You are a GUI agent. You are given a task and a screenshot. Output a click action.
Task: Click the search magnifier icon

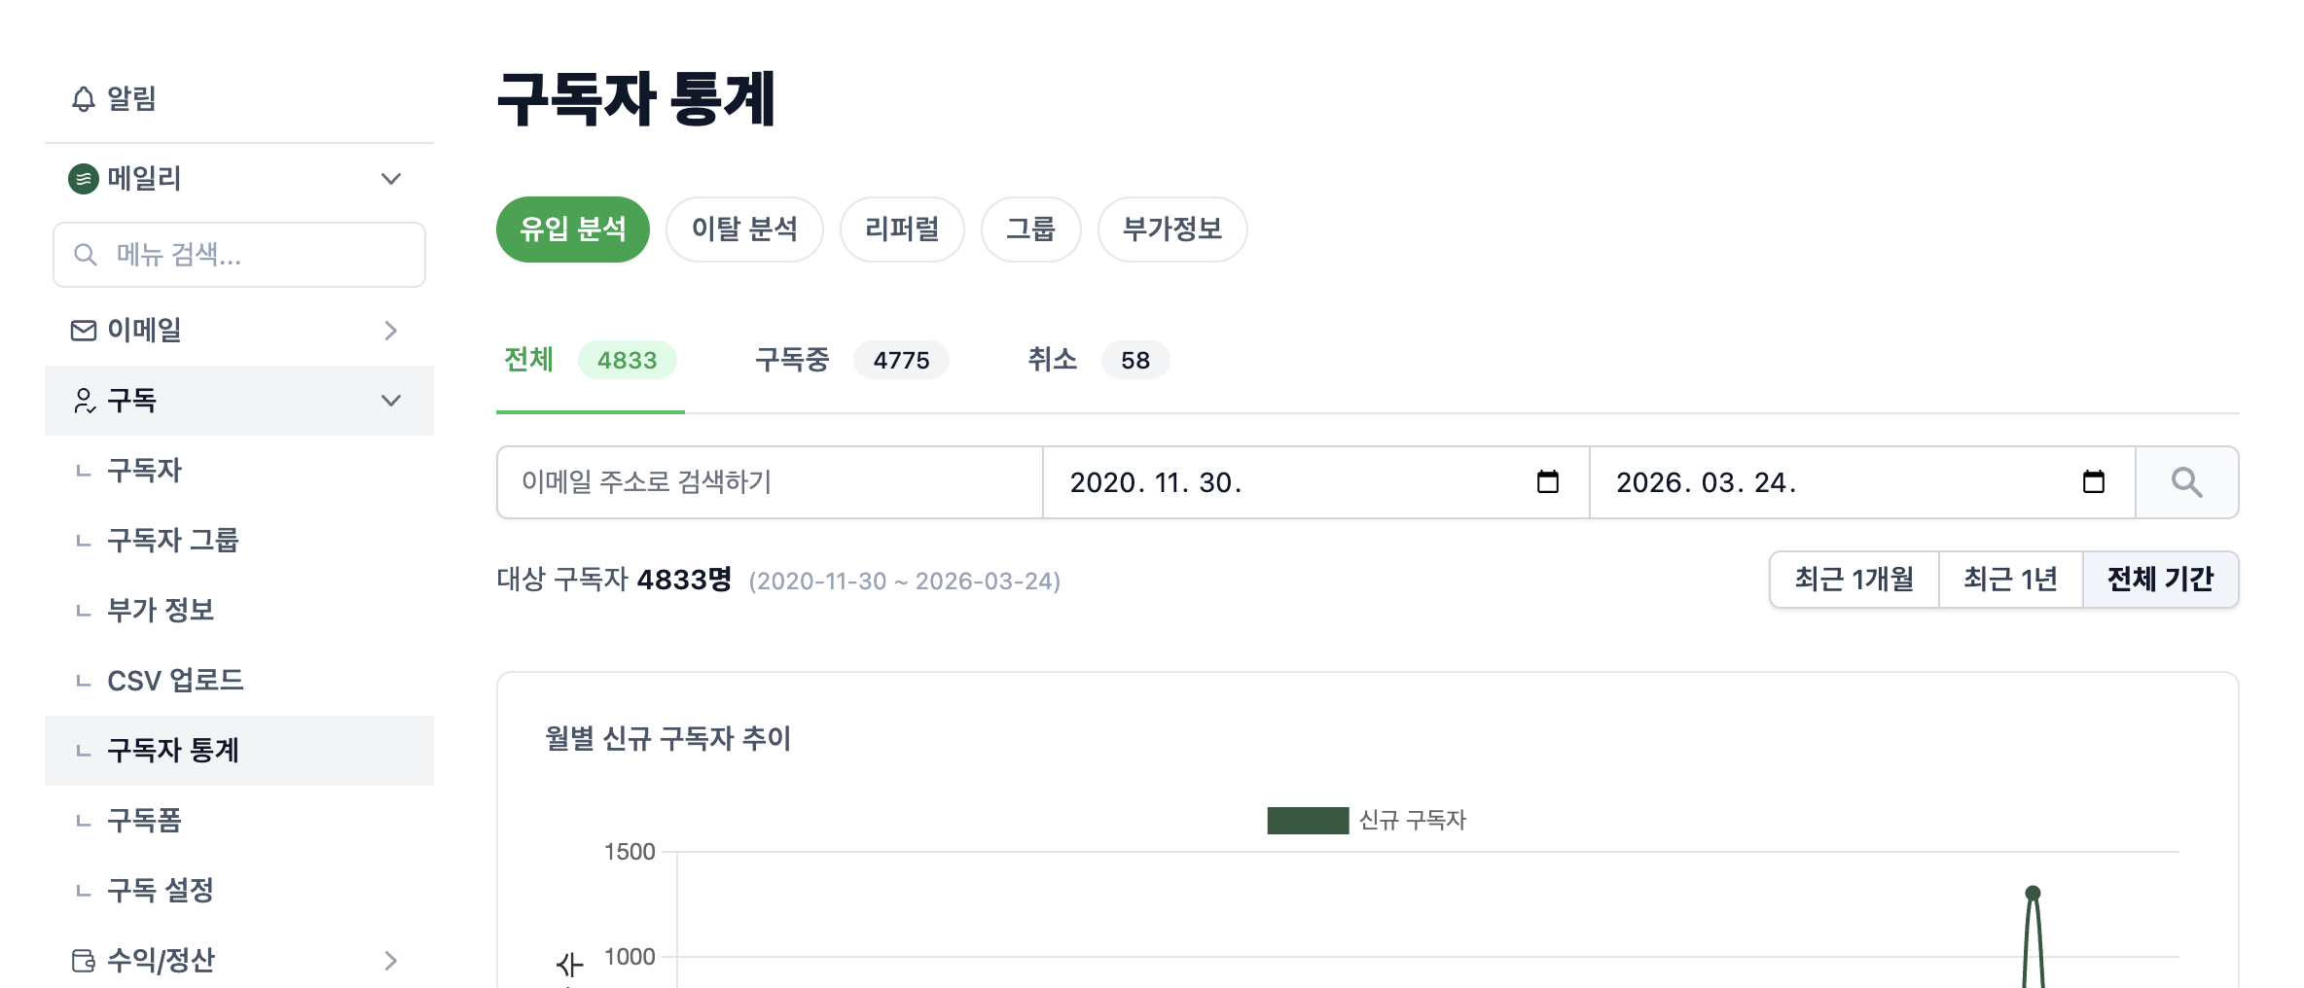pyautogui.click(x=2186, y=482)
